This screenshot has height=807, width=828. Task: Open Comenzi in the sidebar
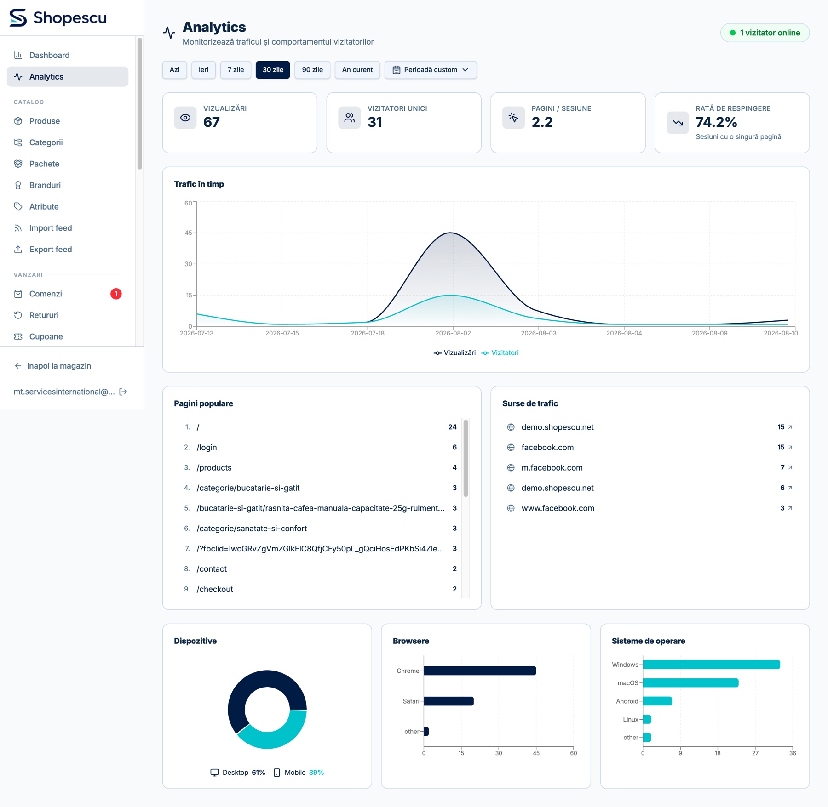tap(68, 294)
